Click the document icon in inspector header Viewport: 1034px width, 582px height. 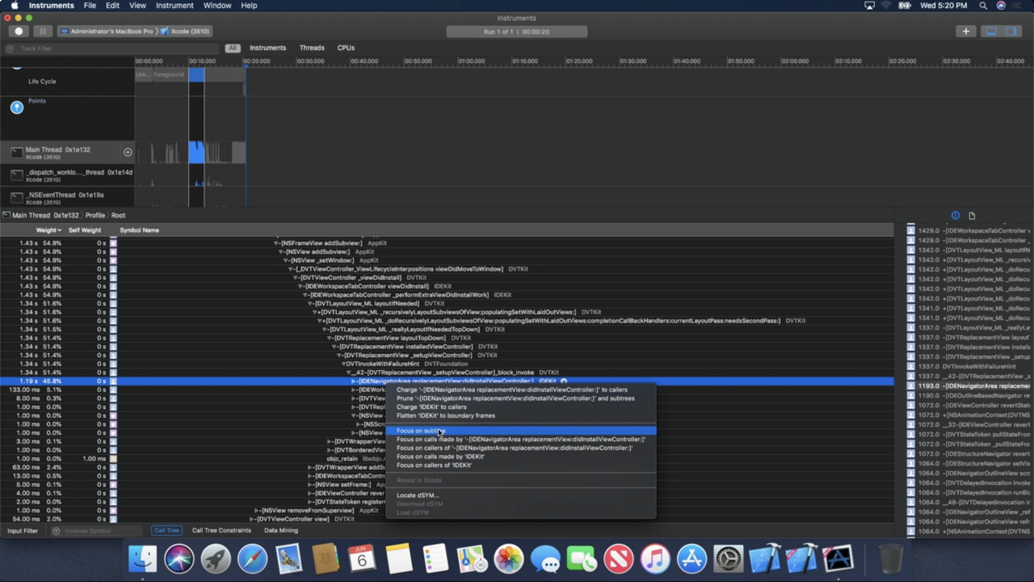pos(972,215)
